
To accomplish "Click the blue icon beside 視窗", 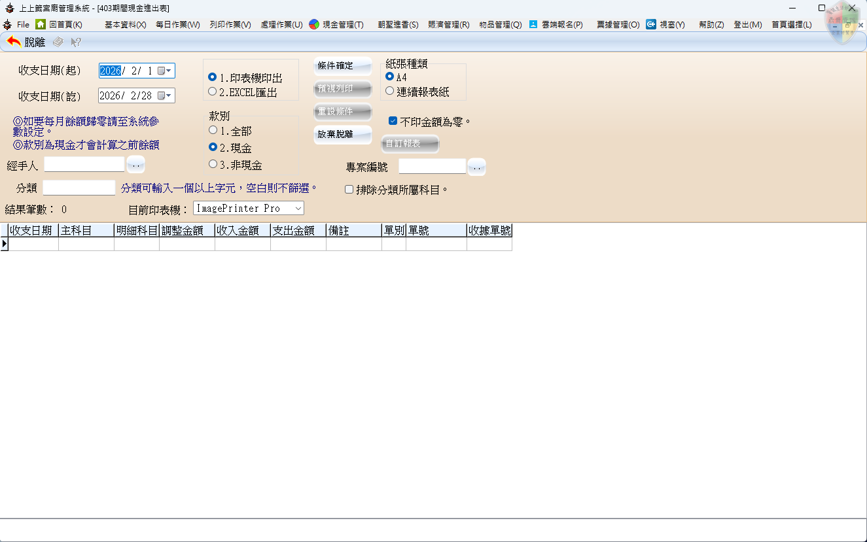I will point(651,24).
